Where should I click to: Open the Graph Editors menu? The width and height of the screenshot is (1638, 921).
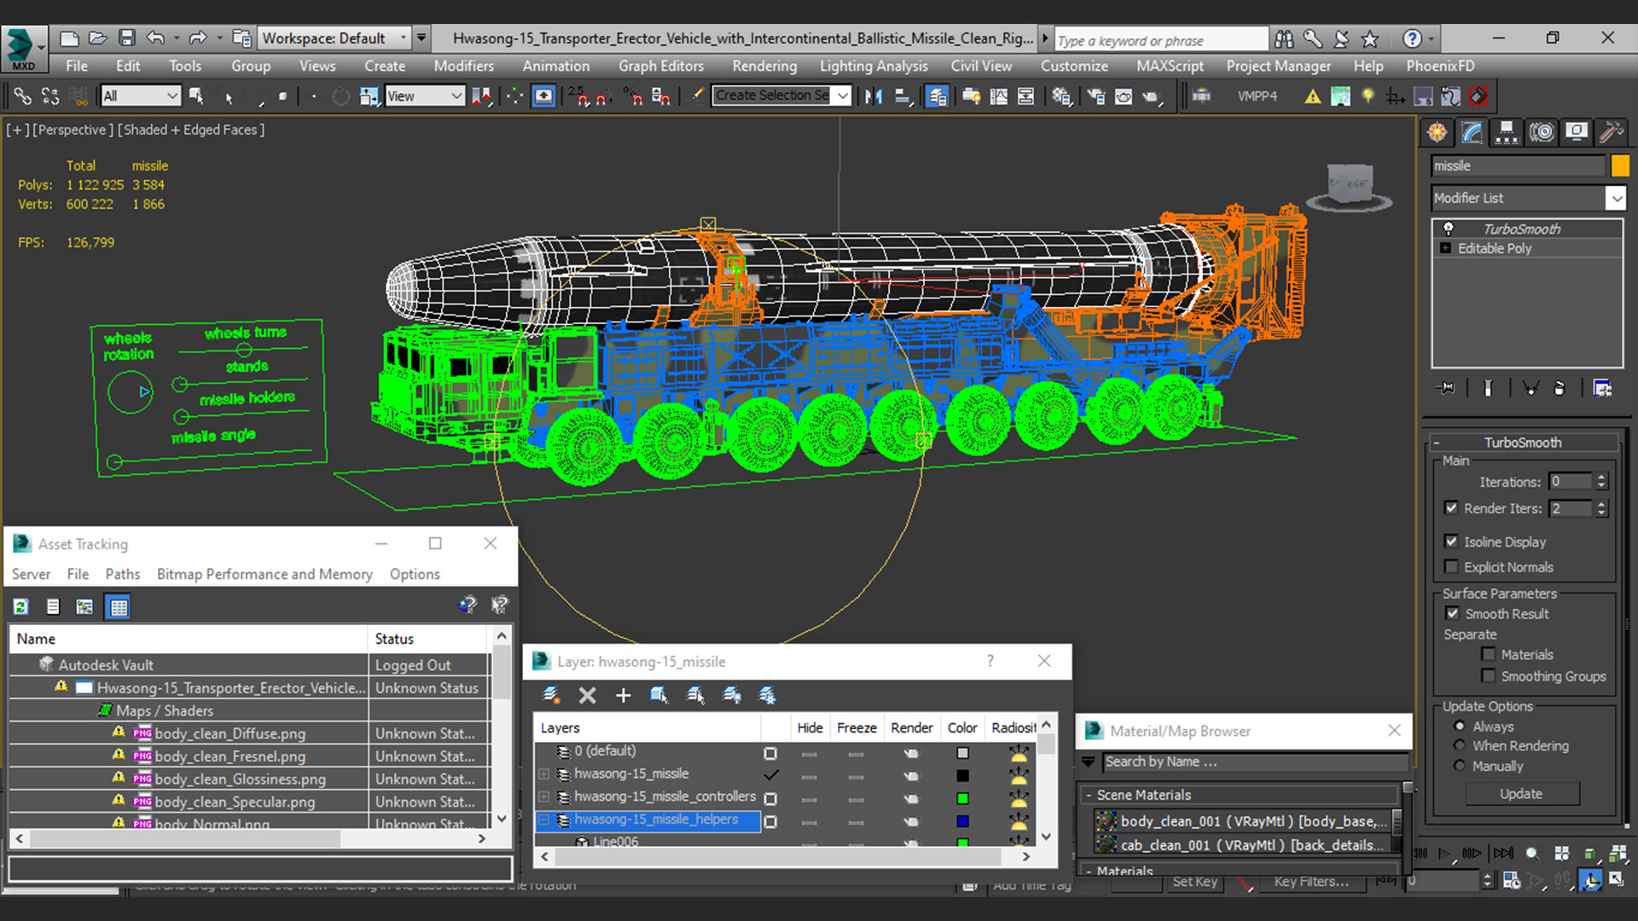pos(661,66)
